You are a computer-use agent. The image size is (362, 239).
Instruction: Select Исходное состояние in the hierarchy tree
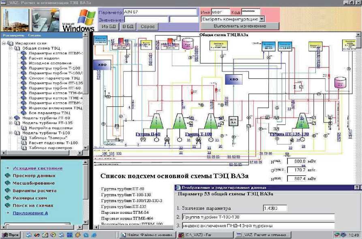[50, 63]
